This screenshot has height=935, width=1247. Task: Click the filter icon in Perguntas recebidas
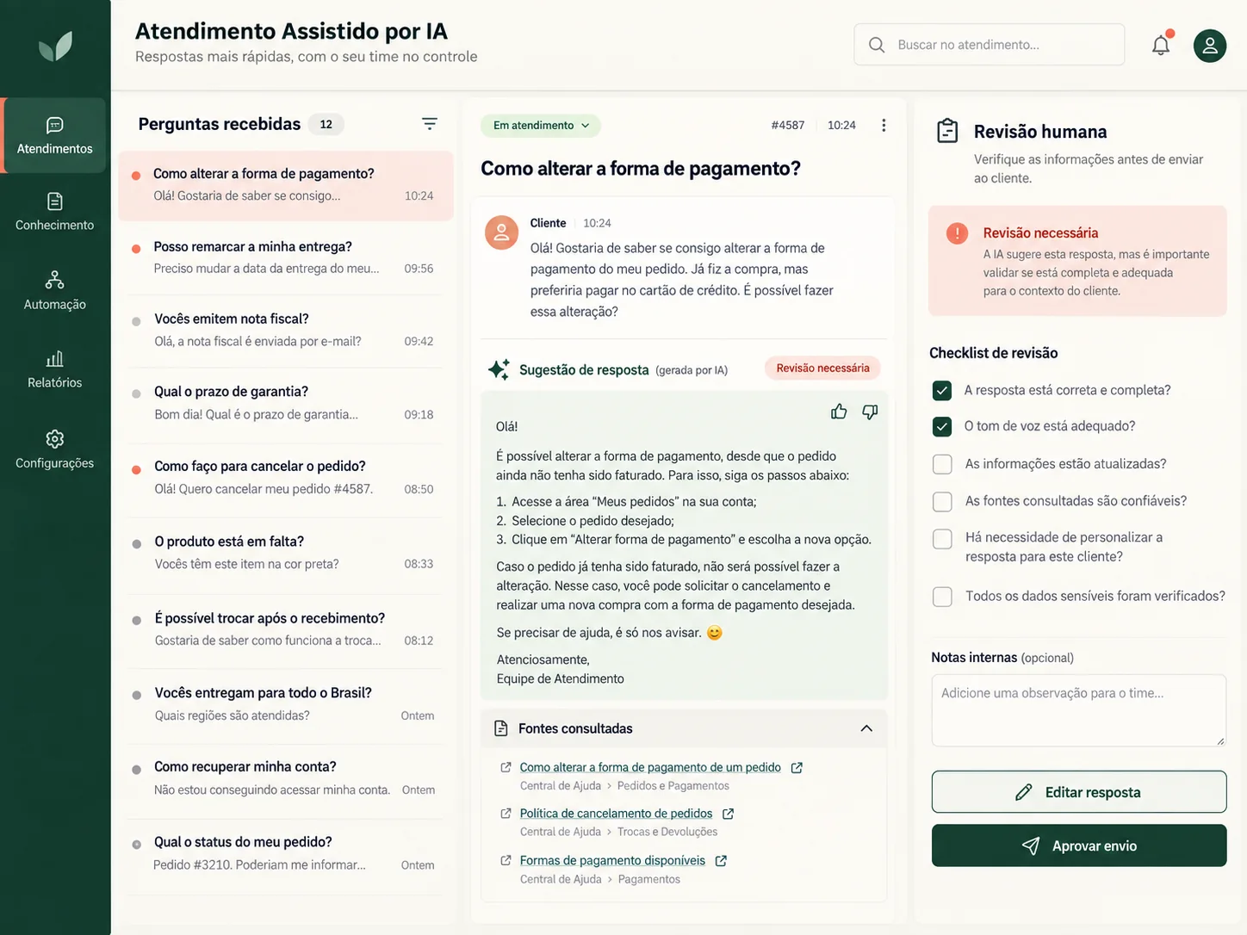430,124
